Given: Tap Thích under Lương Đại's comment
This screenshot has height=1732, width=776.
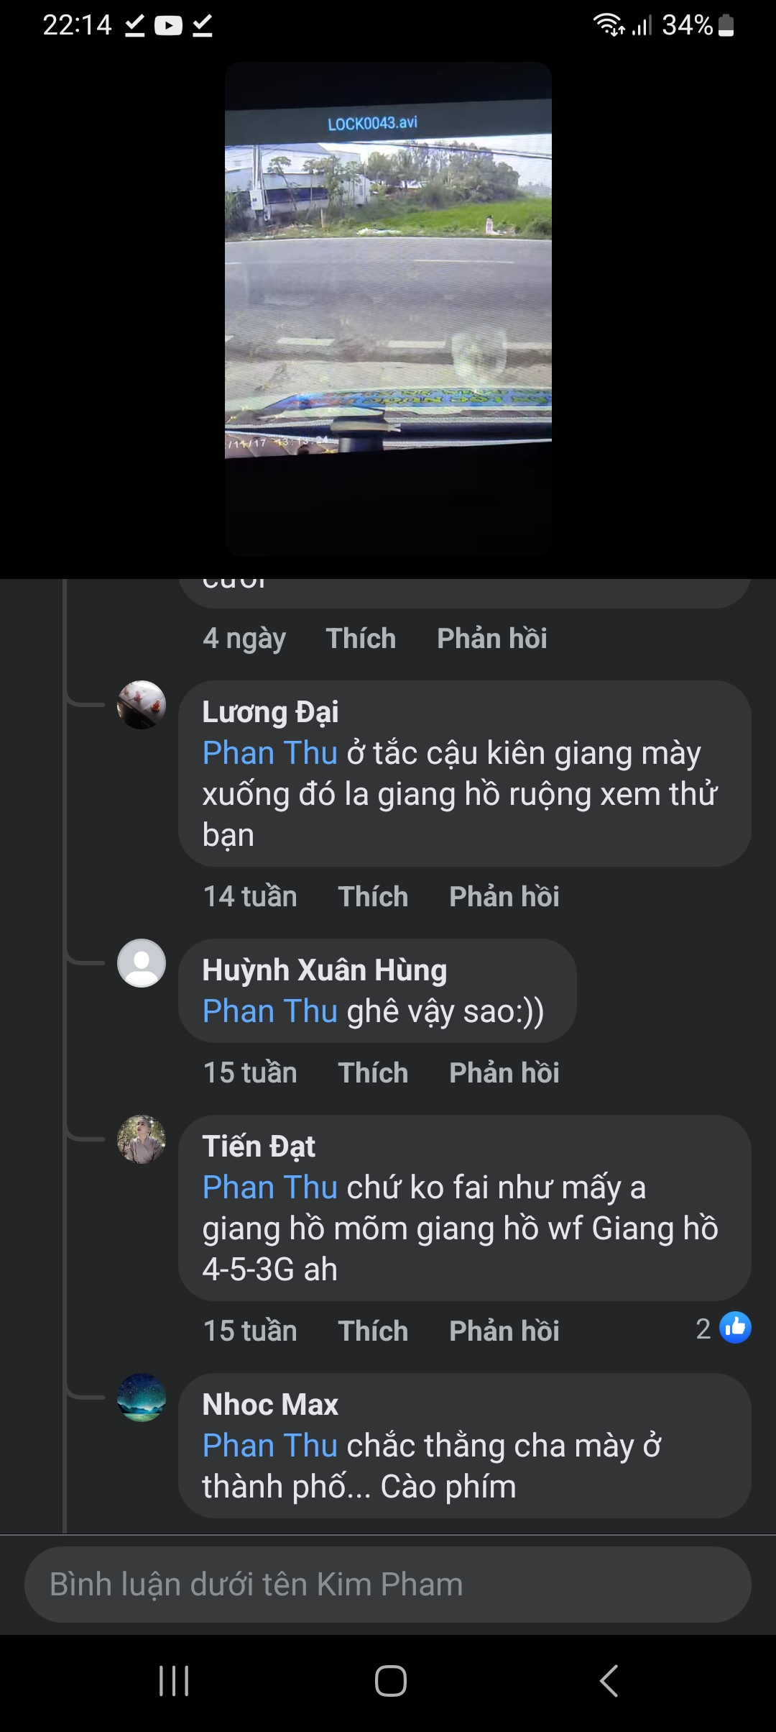Looking at the screenshot, I should click(373, 896).
